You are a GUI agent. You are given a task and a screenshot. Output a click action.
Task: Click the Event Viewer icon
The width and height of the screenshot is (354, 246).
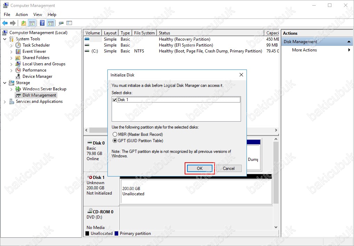(x=18, y=51)
